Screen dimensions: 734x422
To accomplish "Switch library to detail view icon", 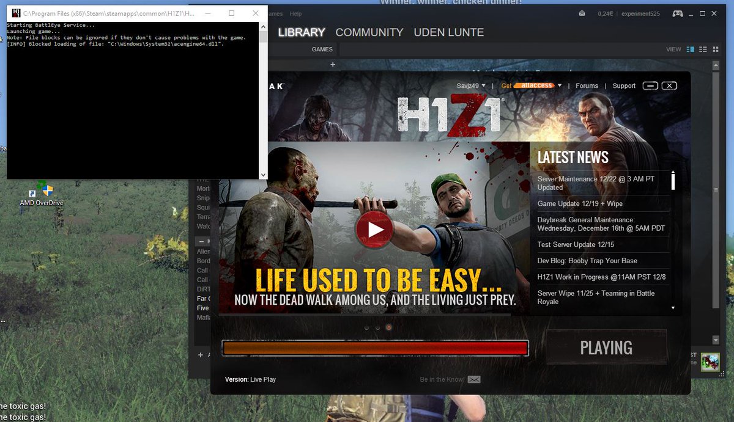I will [x=691, y=49].
